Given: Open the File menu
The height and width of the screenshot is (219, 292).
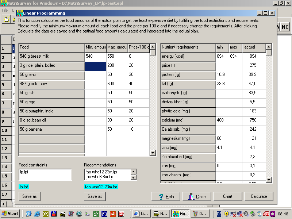Looking at the screenshot, I should click(x=5, y=10).
